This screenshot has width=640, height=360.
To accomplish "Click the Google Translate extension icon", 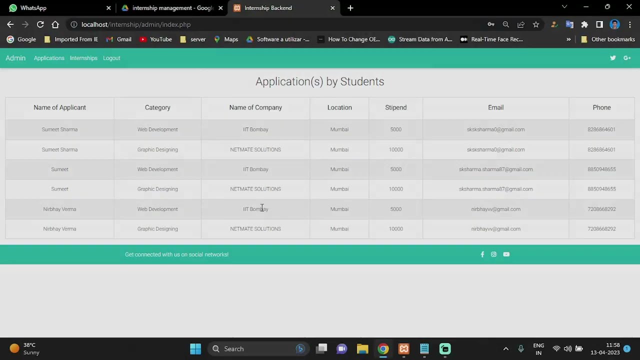I will point(569,24).
